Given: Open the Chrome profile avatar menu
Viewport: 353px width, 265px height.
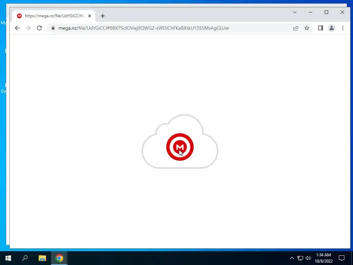Looking at the screenshot, I should (x=332, y=28).
